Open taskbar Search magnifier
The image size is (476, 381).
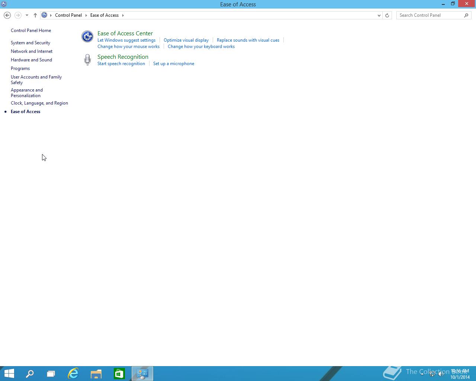coord(29,374)
